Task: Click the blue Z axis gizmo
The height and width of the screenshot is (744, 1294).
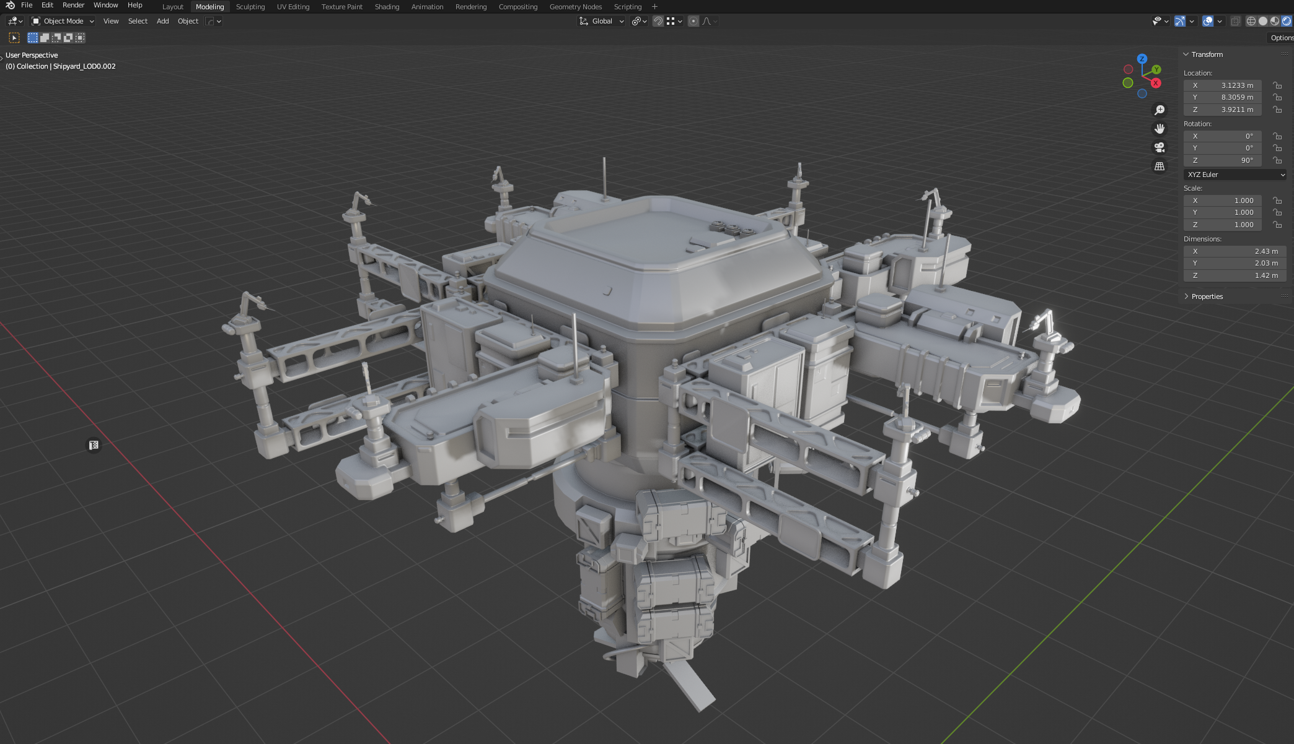Action: [x=1142, y=59]
